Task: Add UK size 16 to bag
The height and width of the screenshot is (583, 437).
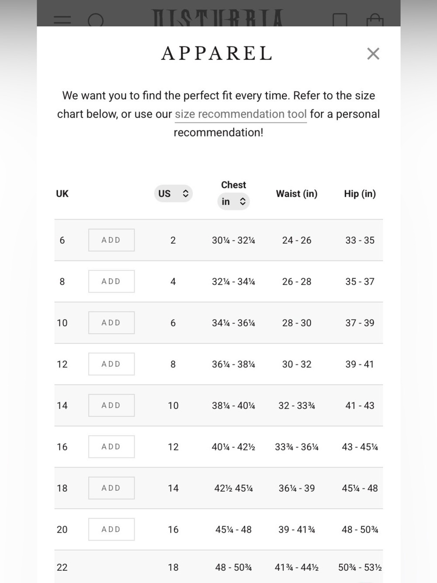Action: point(111,447)
